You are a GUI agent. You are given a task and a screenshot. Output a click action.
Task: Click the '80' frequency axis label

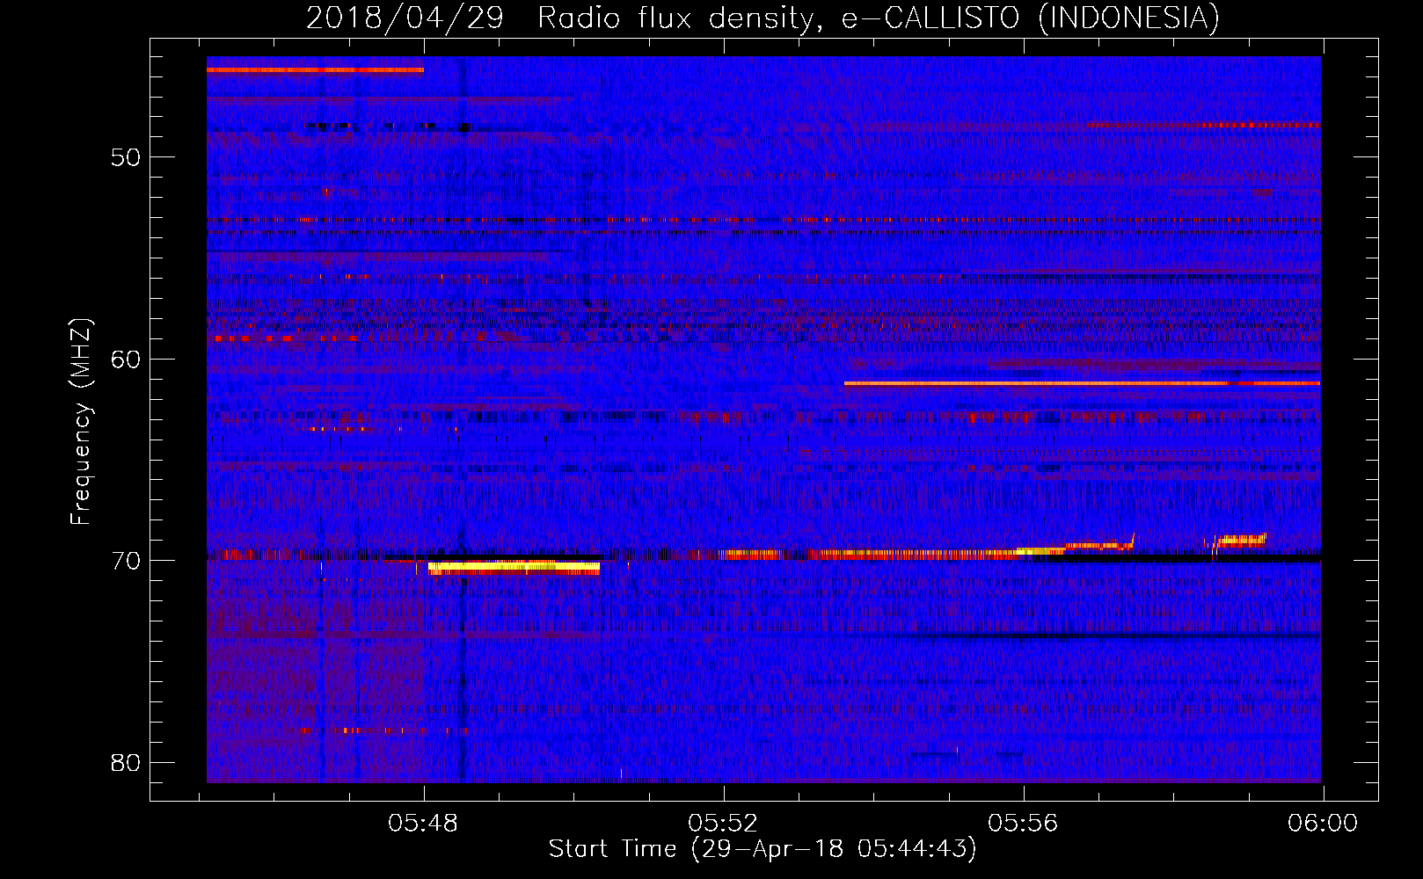tap(126, 762)
